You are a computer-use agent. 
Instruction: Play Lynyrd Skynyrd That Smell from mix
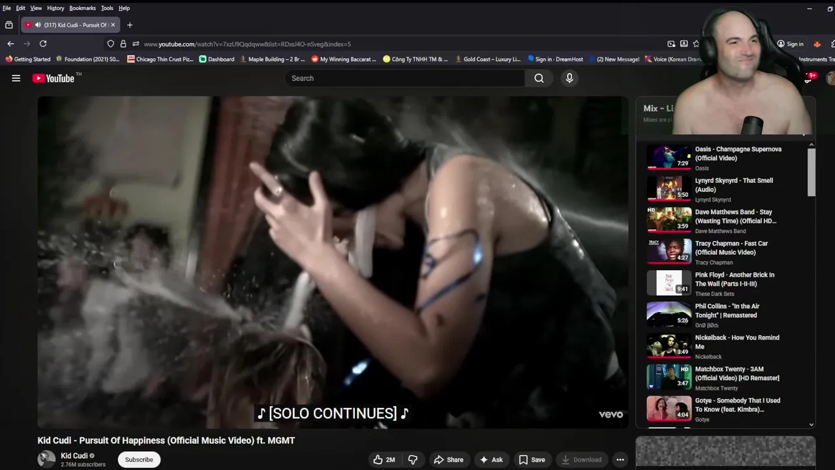click(x=725, y=189)
